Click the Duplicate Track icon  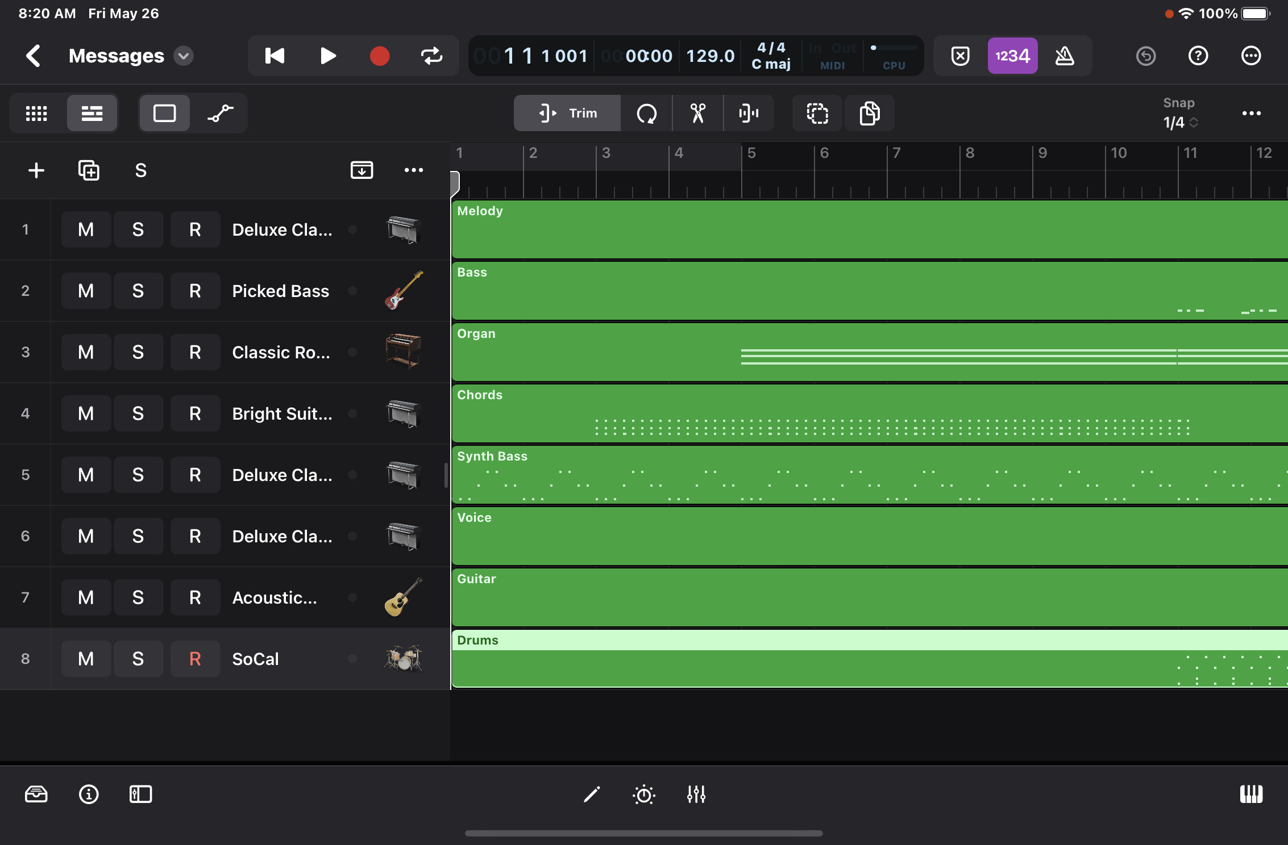click(x=89, y=170)
